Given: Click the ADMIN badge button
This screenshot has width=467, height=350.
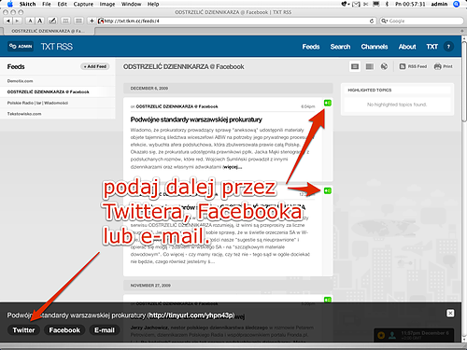Looking at the screenshot, I should [21, 47].
